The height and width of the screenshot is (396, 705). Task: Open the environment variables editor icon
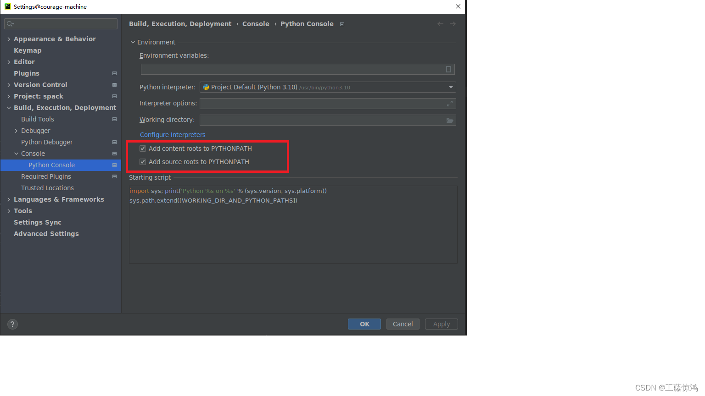point(448,69)
